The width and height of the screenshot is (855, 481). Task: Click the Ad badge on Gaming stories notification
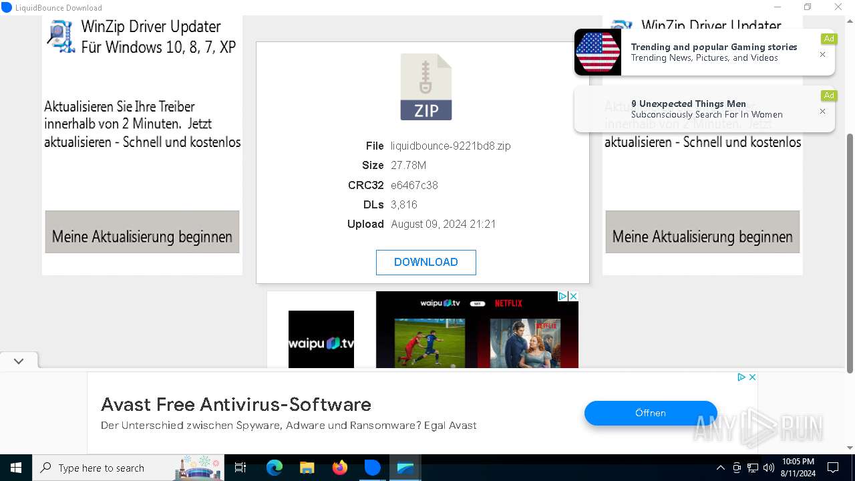click(x=828, y=39)
